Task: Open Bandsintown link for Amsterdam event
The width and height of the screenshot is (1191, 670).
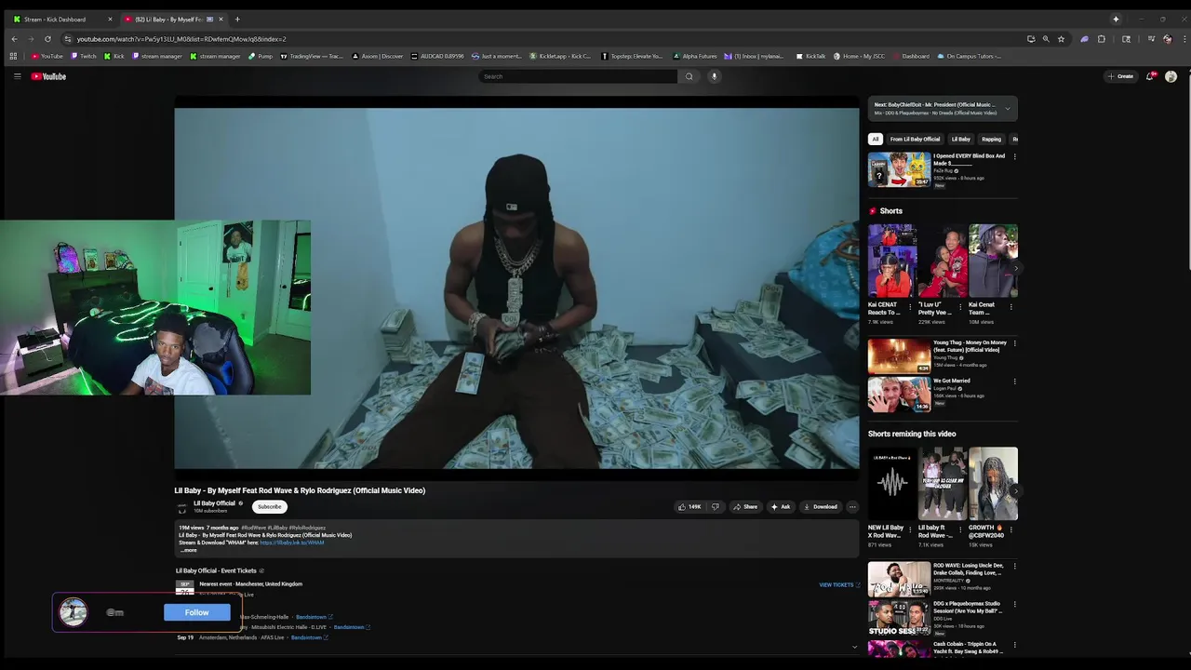Action: click(312, 637)
